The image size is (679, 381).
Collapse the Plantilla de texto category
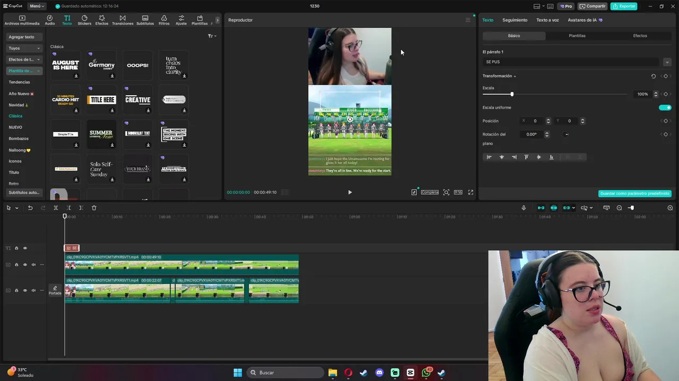[24, 71]
